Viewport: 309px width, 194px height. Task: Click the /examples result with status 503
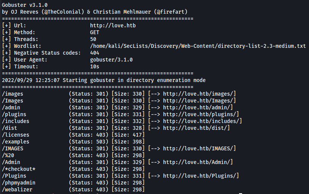pos(16,142)
